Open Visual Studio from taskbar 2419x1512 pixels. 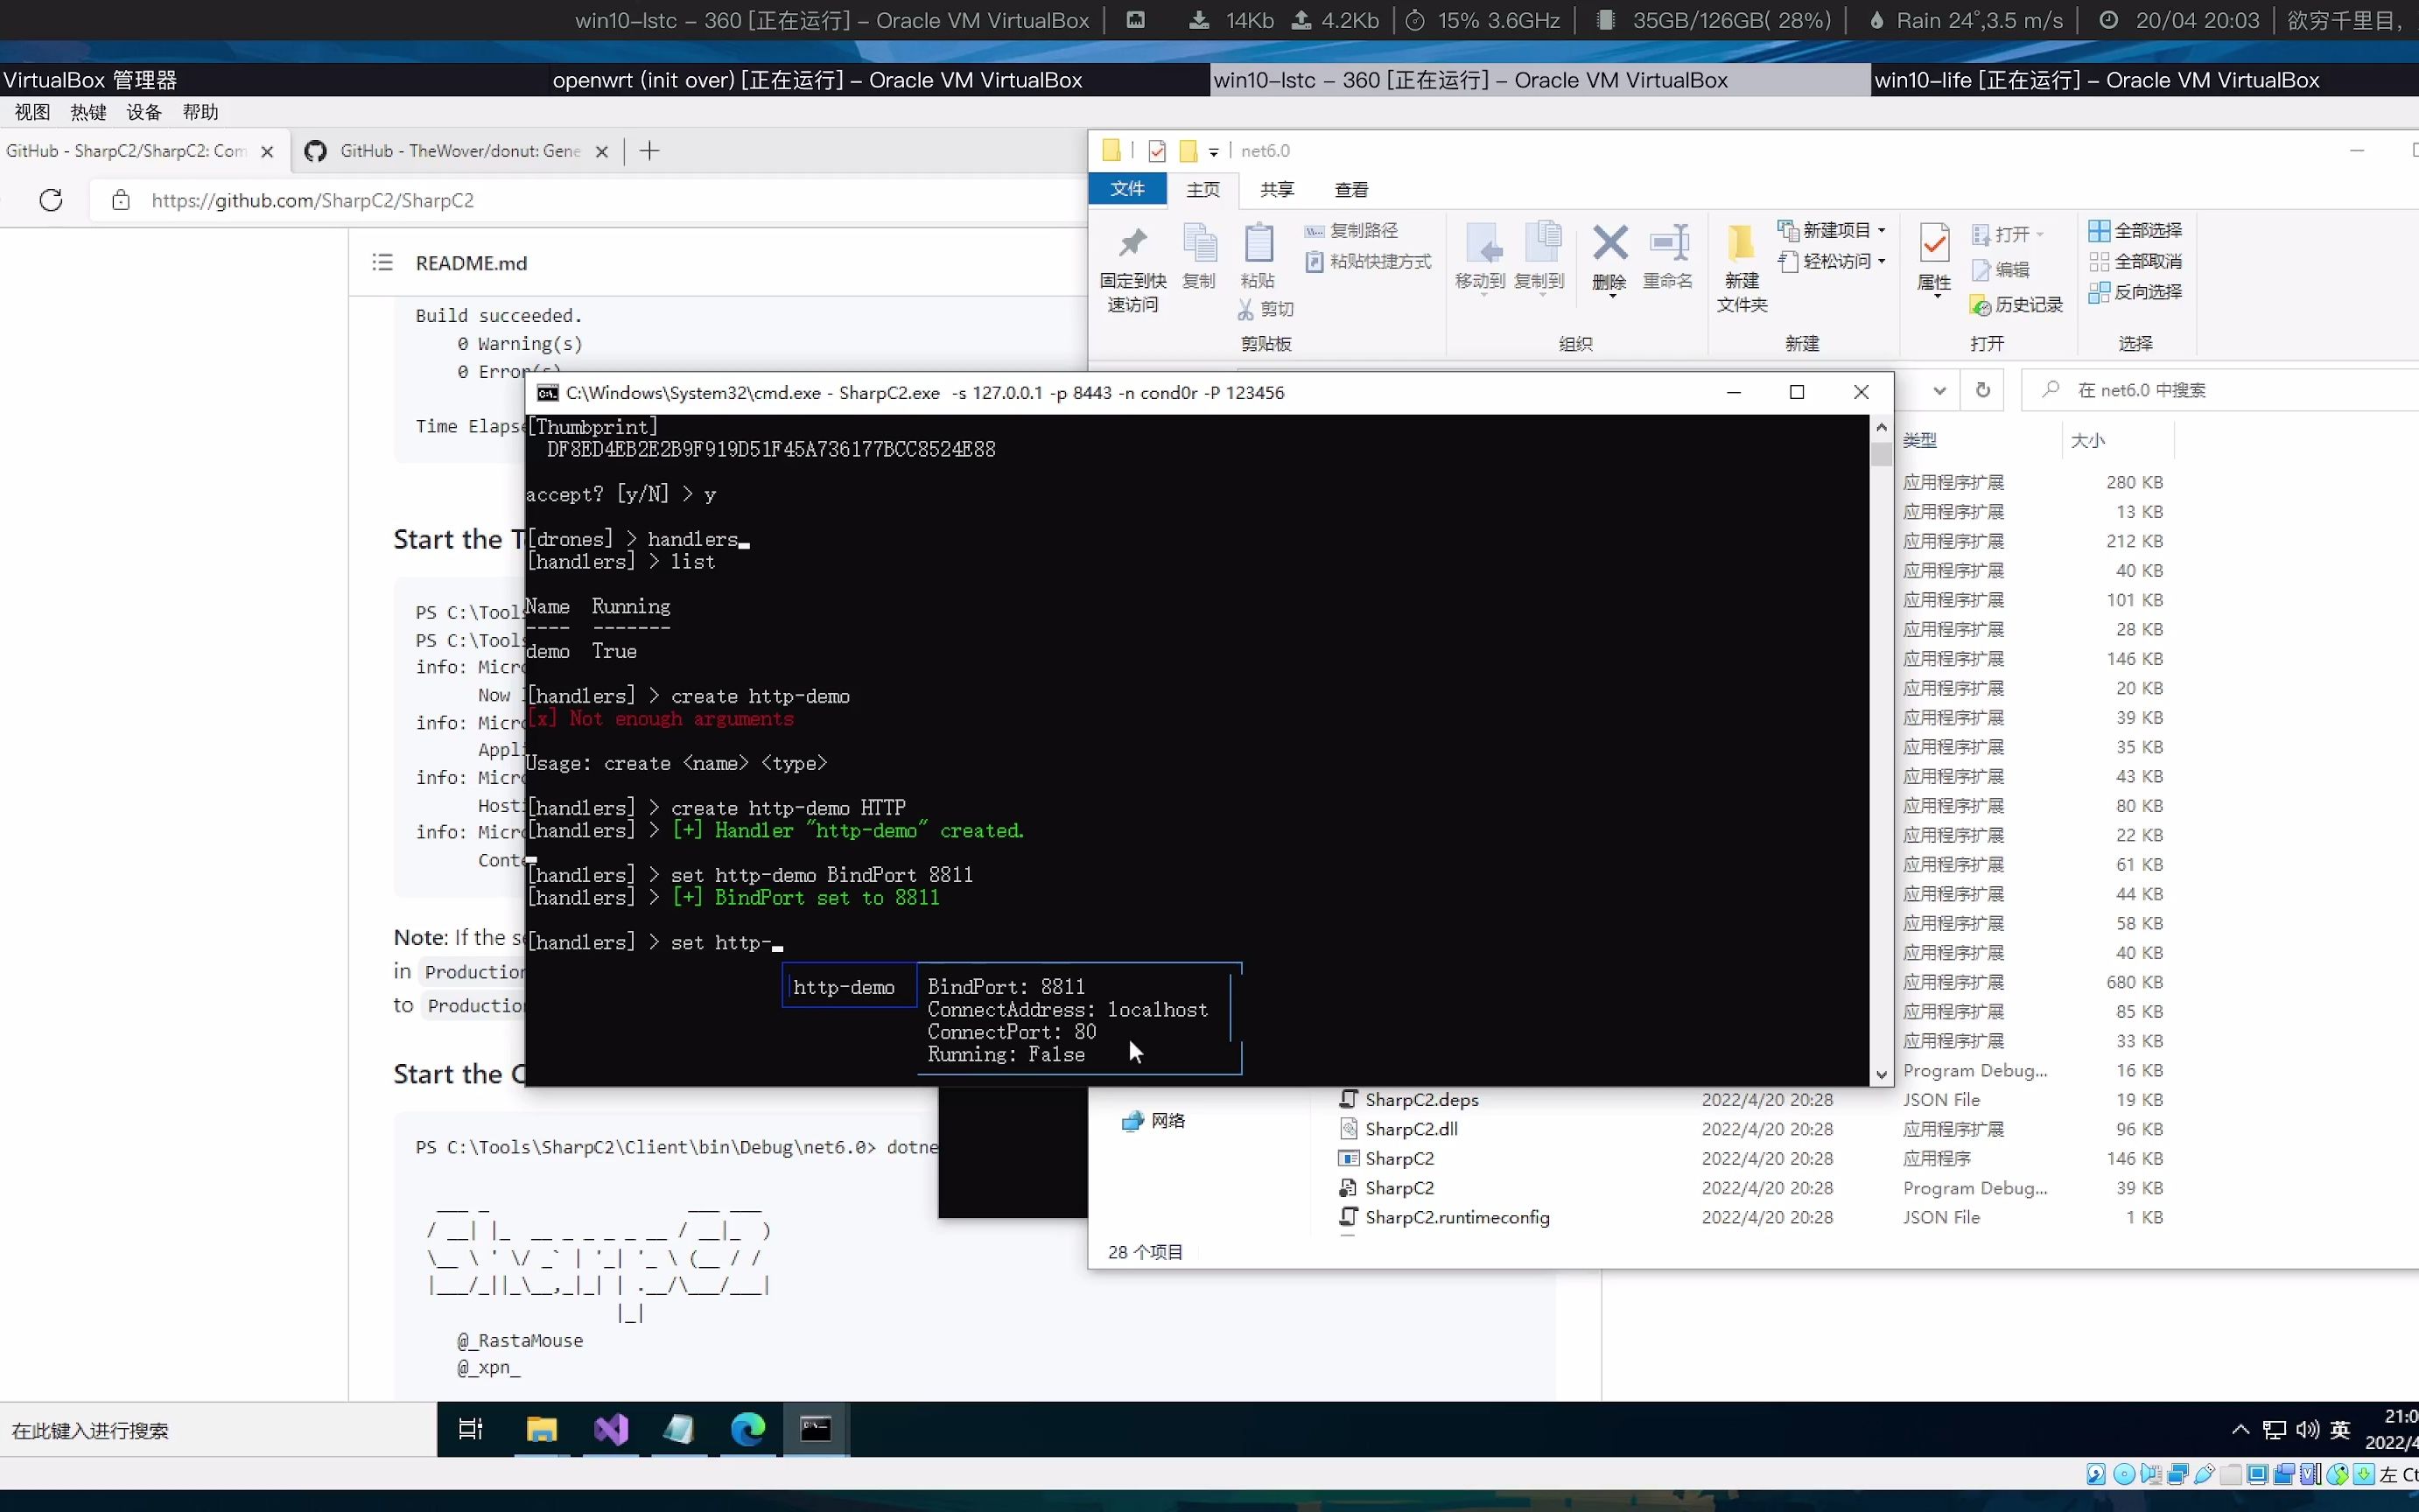click(x=611, y=1430)
